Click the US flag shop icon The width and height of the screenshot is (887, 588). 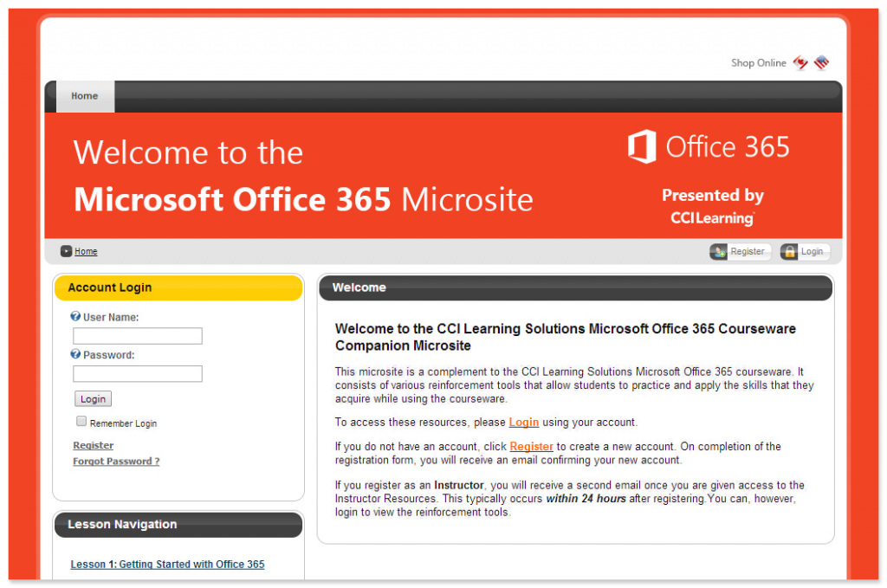[821, 61]
